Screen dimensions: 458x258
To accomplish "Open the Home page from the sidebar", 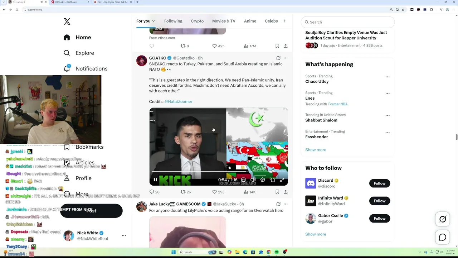I will click(x=78, y=37).
